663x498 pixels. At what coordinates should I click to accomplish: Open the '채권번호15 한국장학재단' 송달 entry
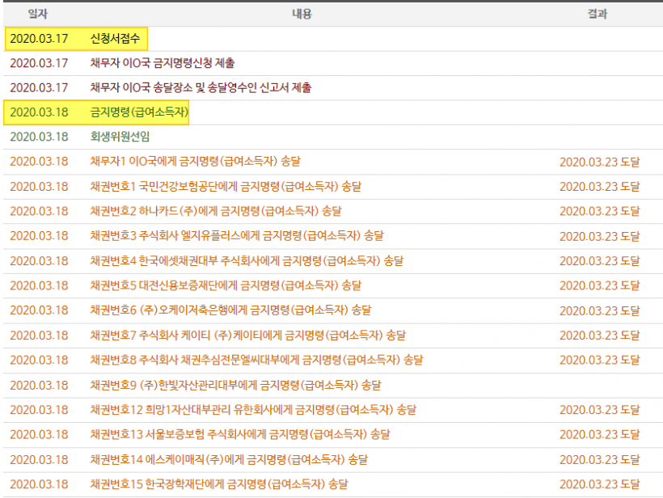click(x=219, y=484)
